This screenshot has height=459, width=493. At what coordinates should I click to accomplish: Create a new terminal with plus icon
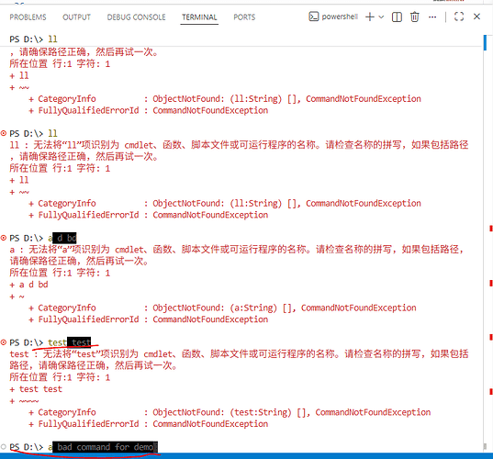[x=370, y=17]
